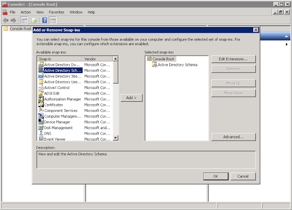The height and width of the screenshot is (210, 292).
Task: Click the Disk Management snap-in icon
Action: 41,128
